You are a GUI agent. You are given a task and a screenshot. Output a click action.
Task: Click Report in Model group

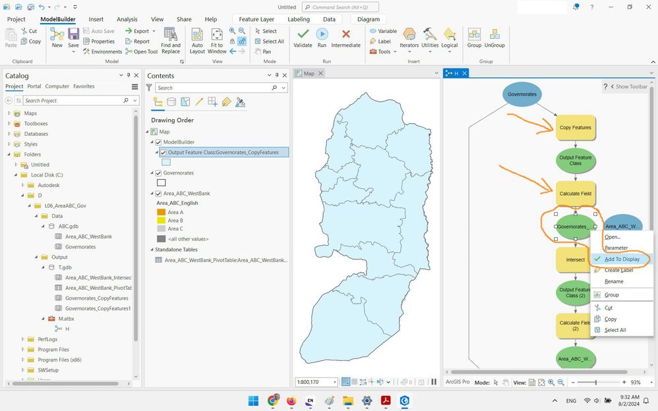click(x=138, y=41)
